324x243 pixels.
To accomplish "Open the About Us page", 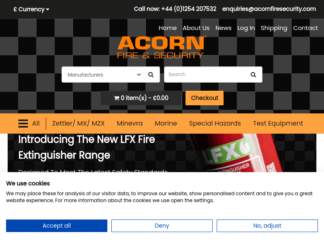I will [x=196, y=28].
